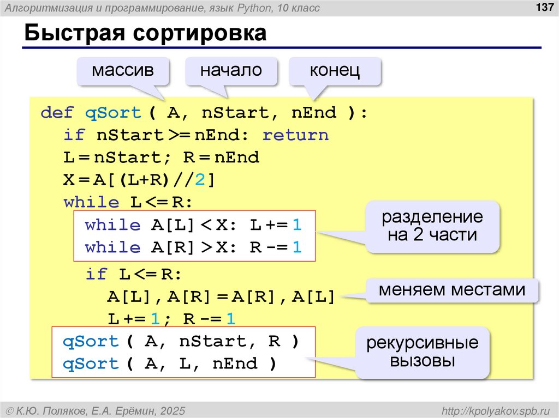The height and width of the screenshot is (418, 559).
Task: Select the массив callout label
Action: pyautogui.click(x=124, y=70)
